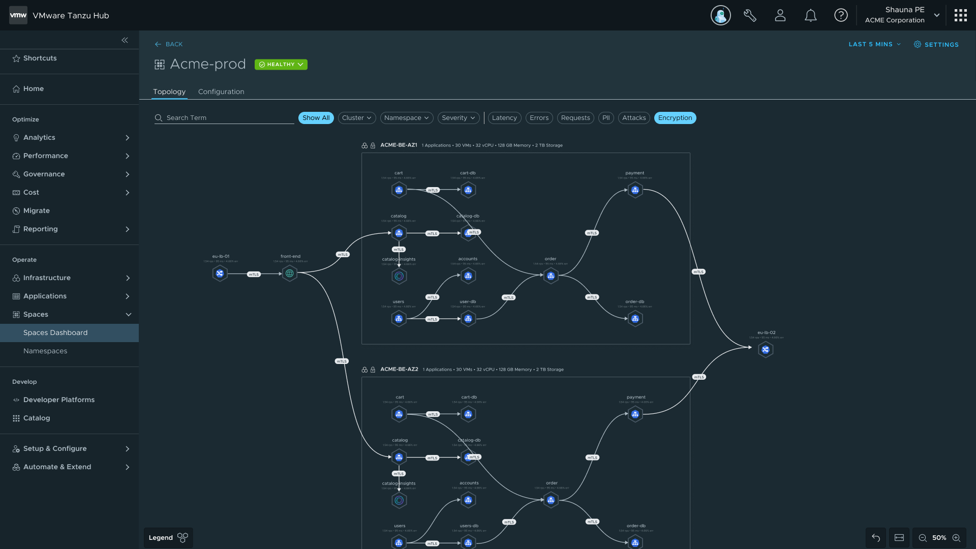Select the payment node in ACME-BE-AZ1

pos(635,190)
